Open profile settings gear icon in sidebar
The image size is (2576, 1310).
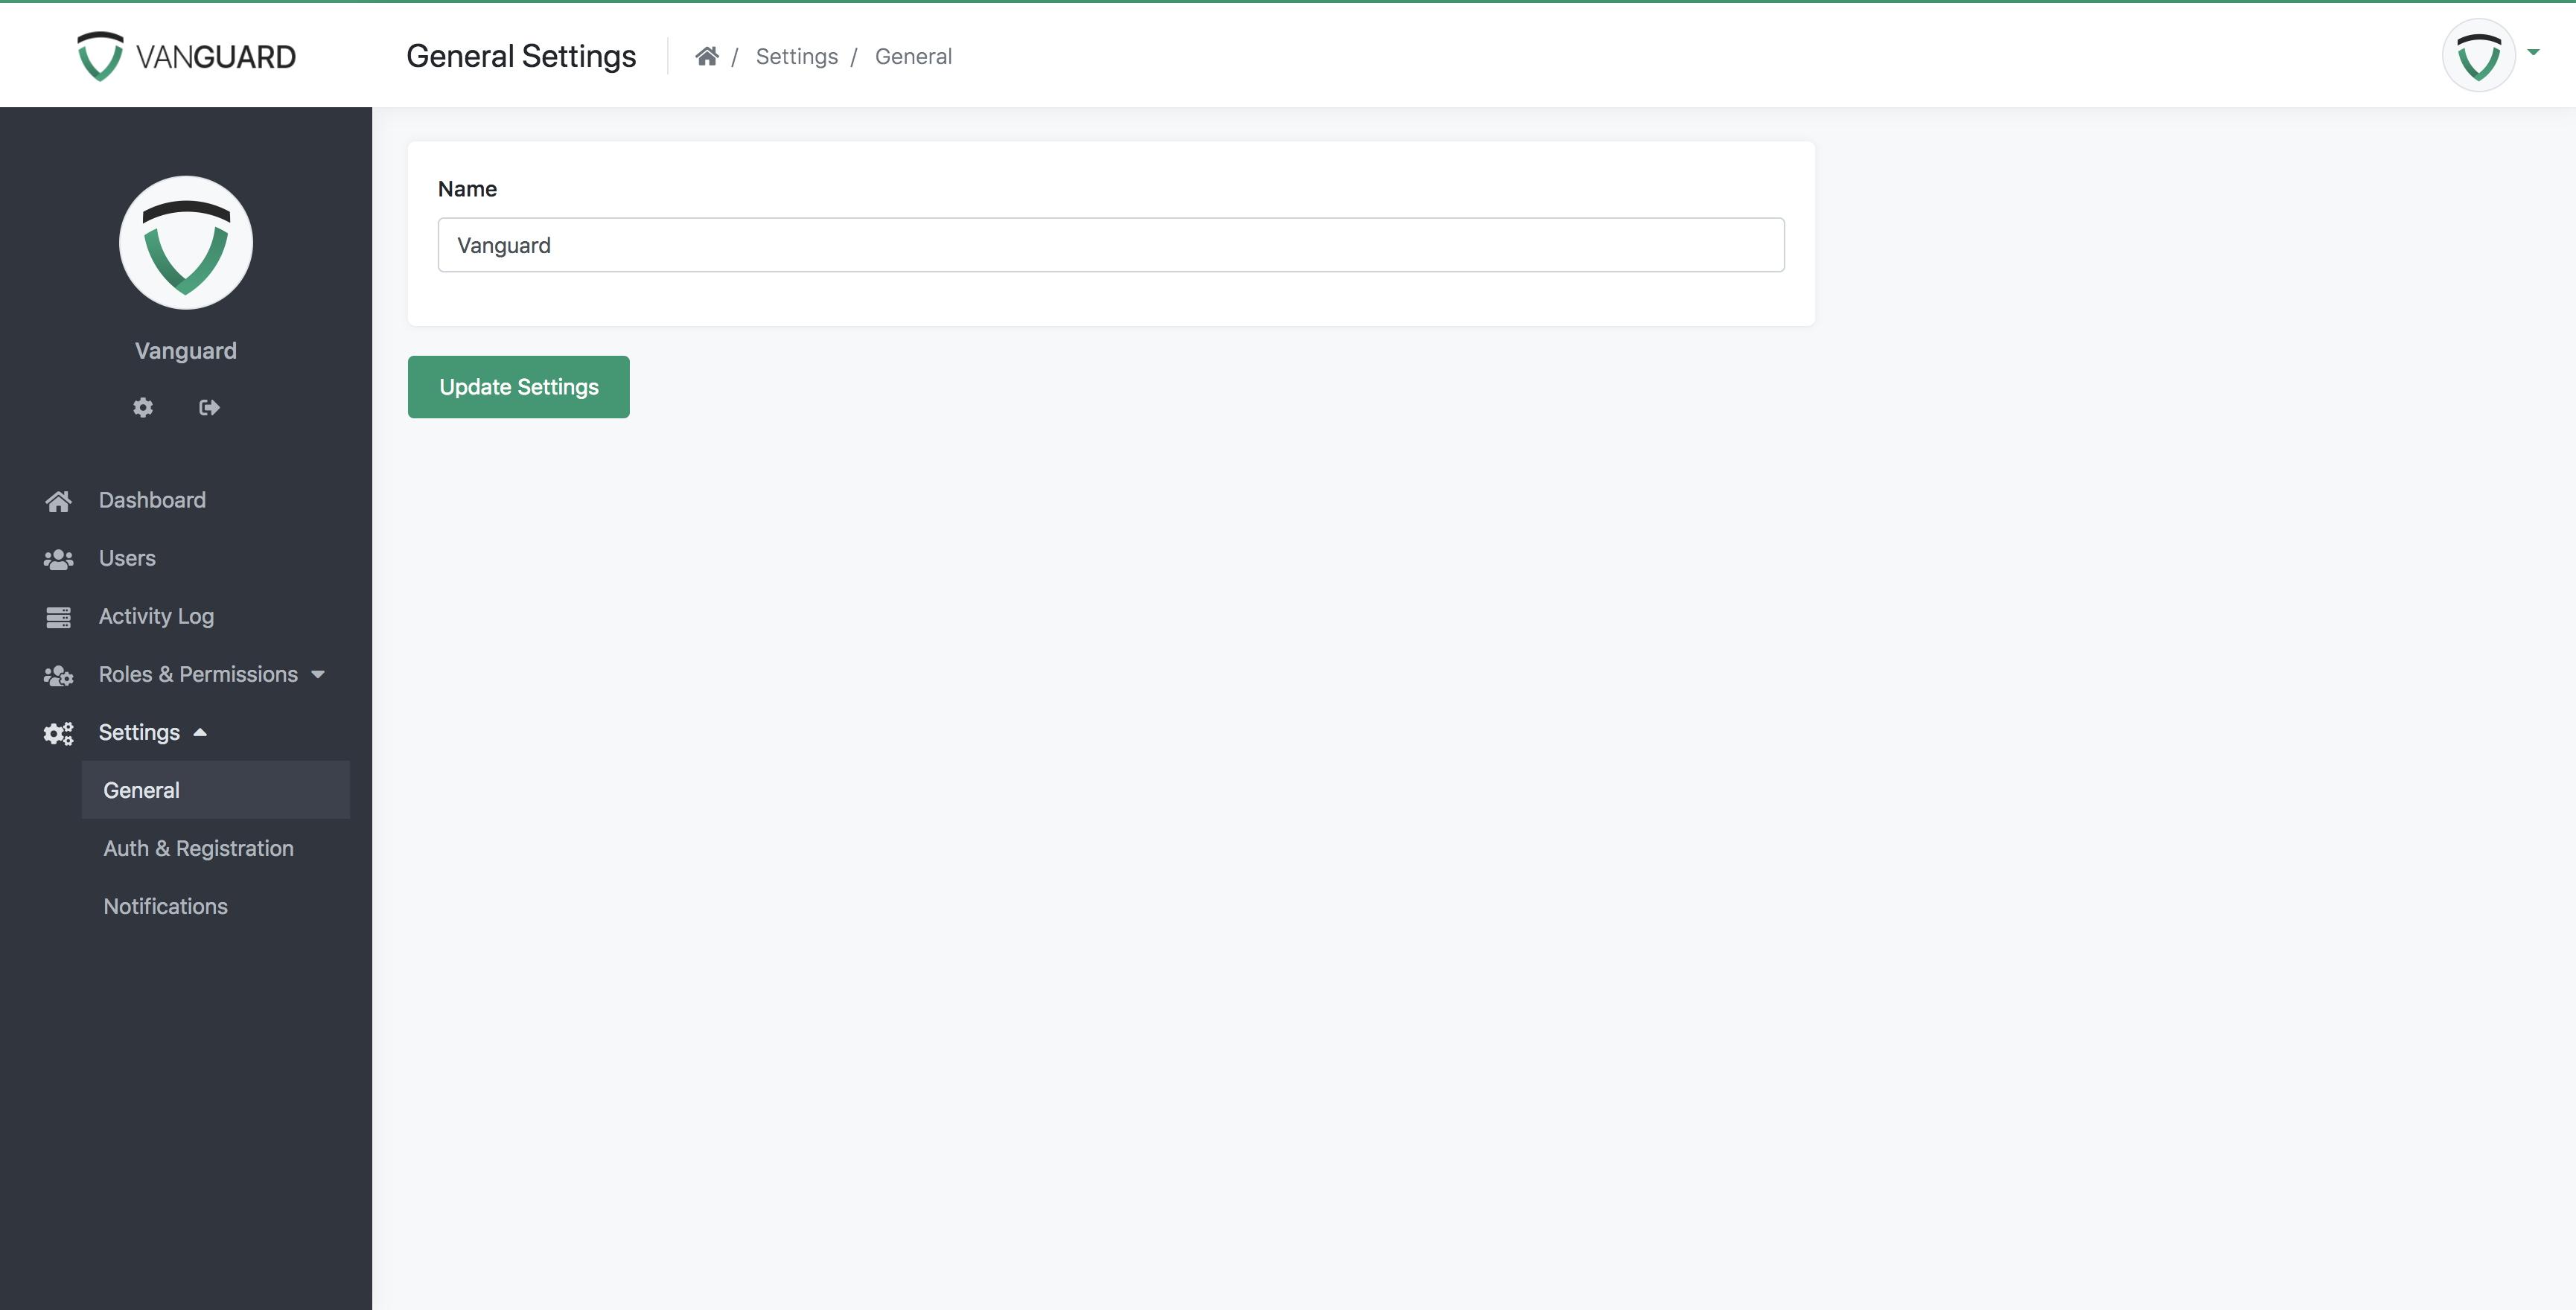[143, 407]
